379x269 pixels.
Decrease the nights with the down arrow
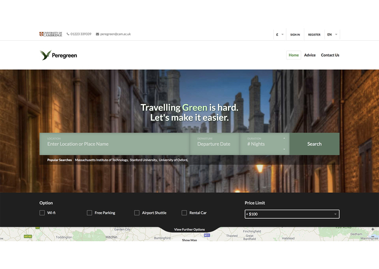coord(284,149)
